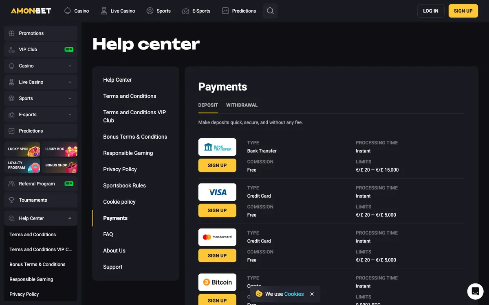Expand the sidebar Live Casino chevron
This screenshot has width=489, height=305.
coord(70,82)
